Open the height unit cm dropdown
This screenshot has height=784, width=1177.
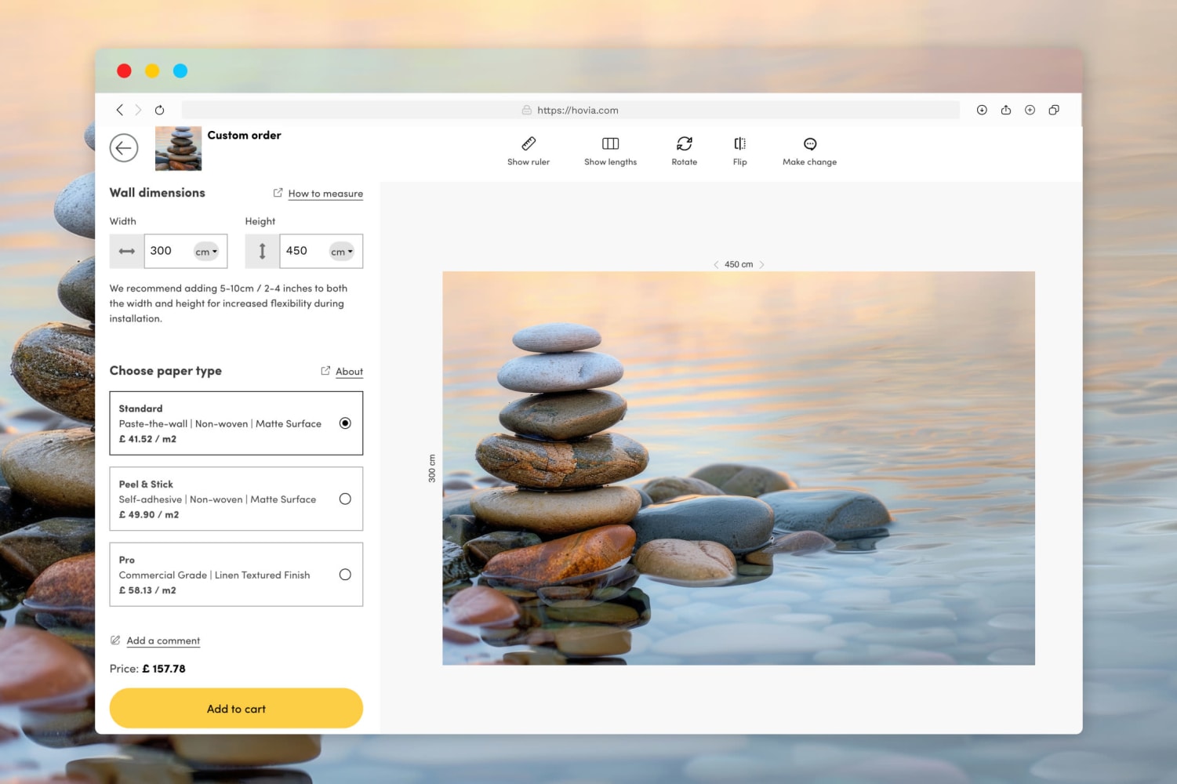[x=342, y=252]
